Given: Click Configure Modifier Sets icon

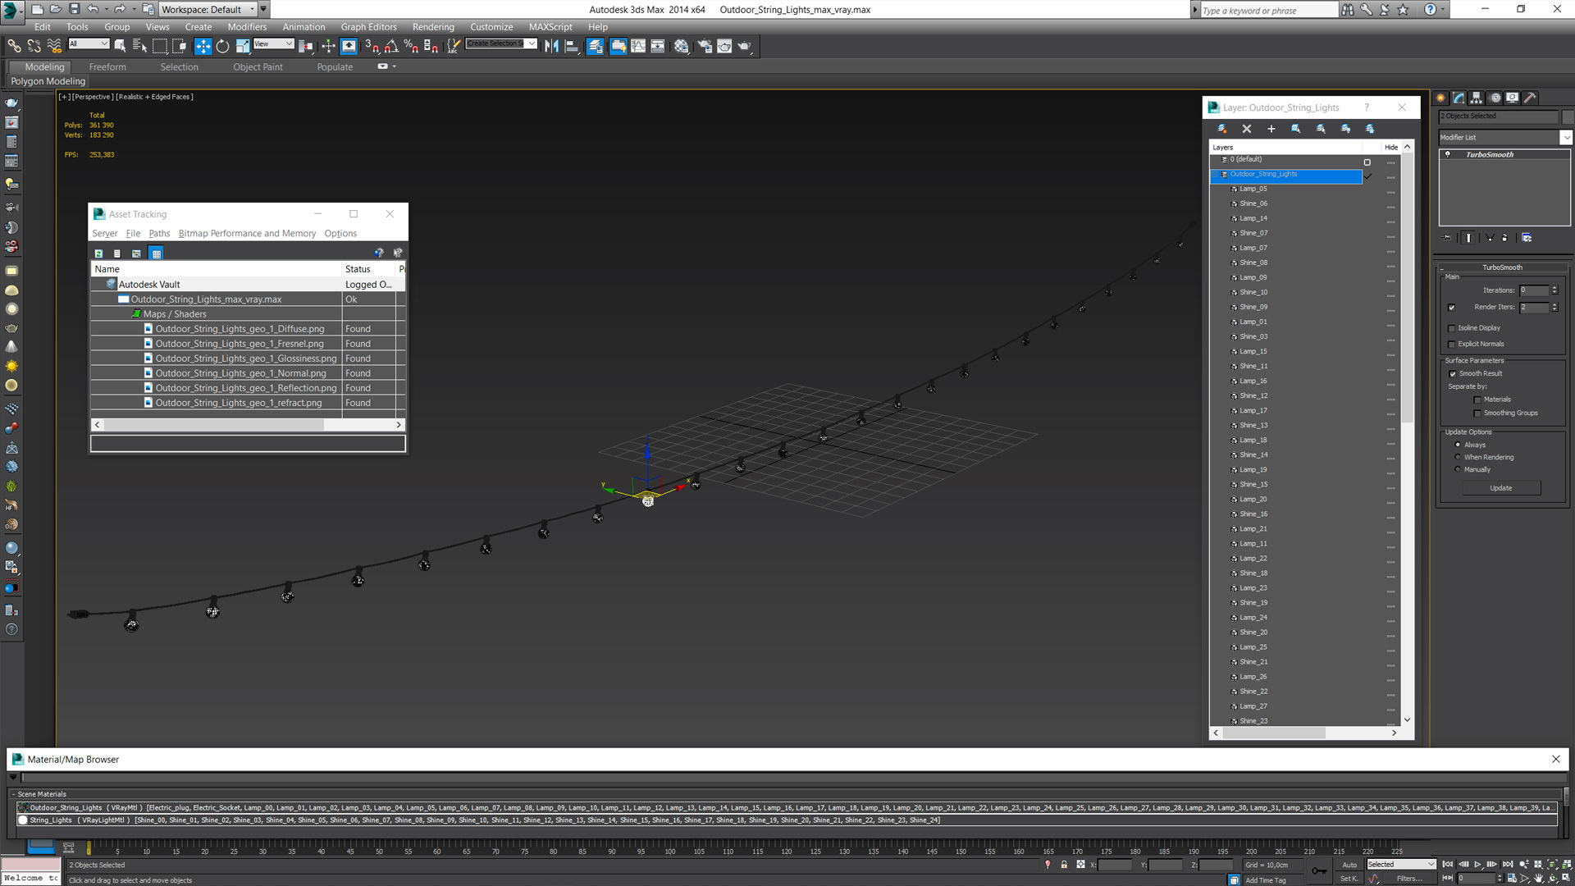Looking at the screenshot, I should click(x=1527, y=238).
